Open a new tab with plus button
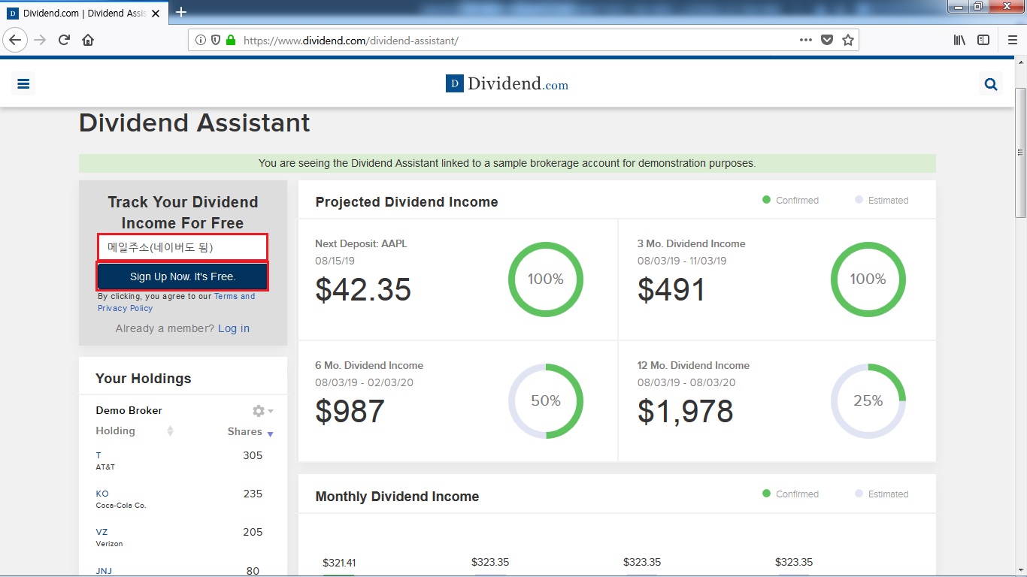The width and height of the screenshot is (1027, 577). point(181,12)
